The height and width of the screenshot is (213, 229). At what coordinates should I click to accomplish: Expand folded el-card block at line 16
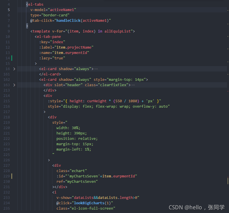[14, 69]
